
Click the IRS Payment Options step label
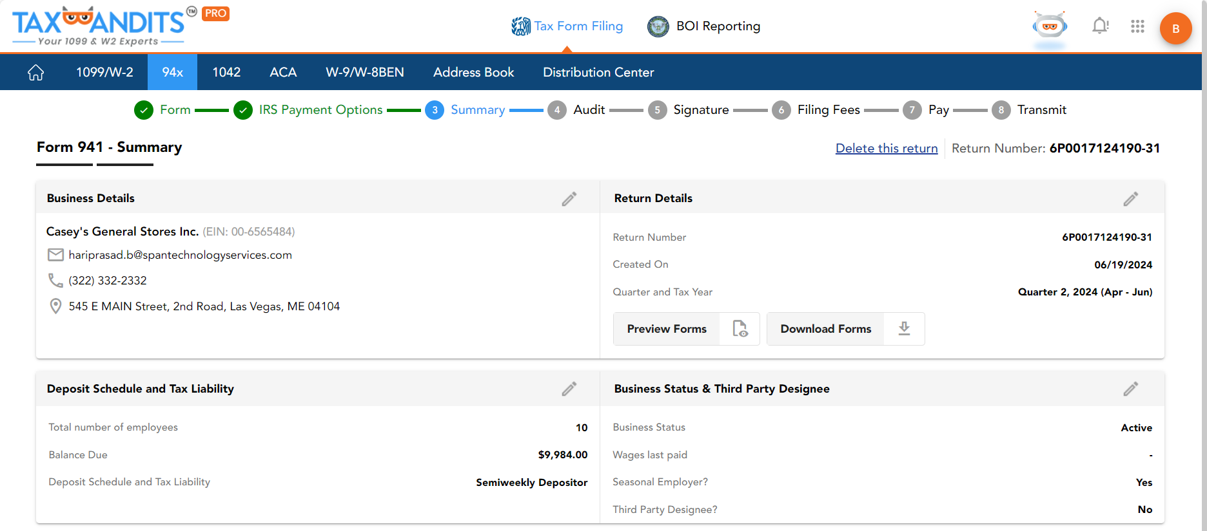[x=320, y=110]
